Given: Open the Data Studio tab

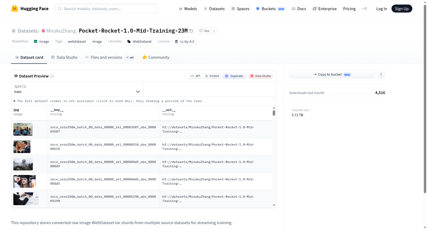Looking at the screenshot, I should pos(64,57).
